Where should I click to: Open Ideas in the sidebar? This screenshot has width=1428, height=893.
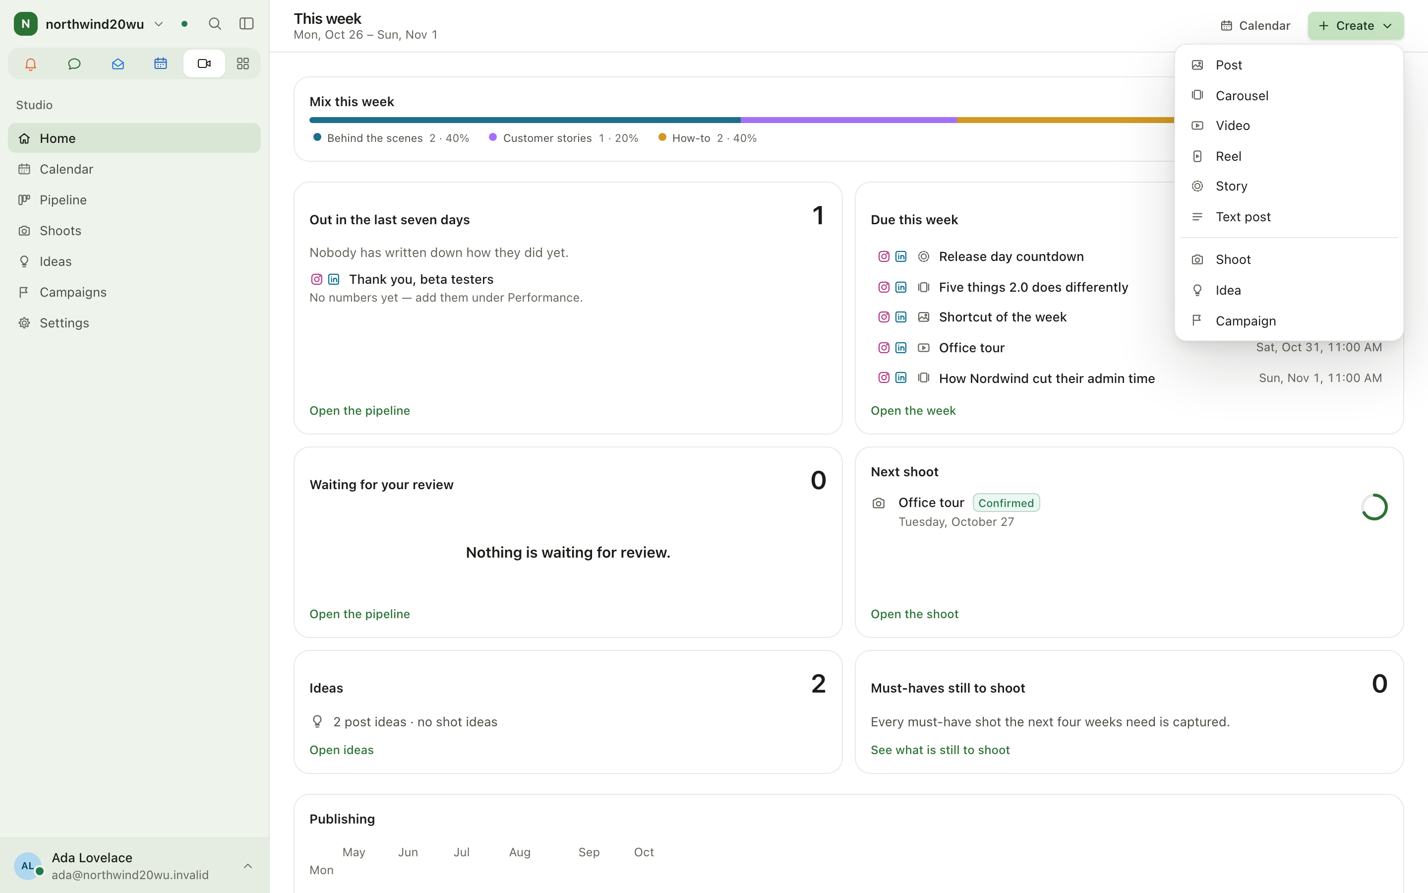pyautogui.click(x=134, y=261)
